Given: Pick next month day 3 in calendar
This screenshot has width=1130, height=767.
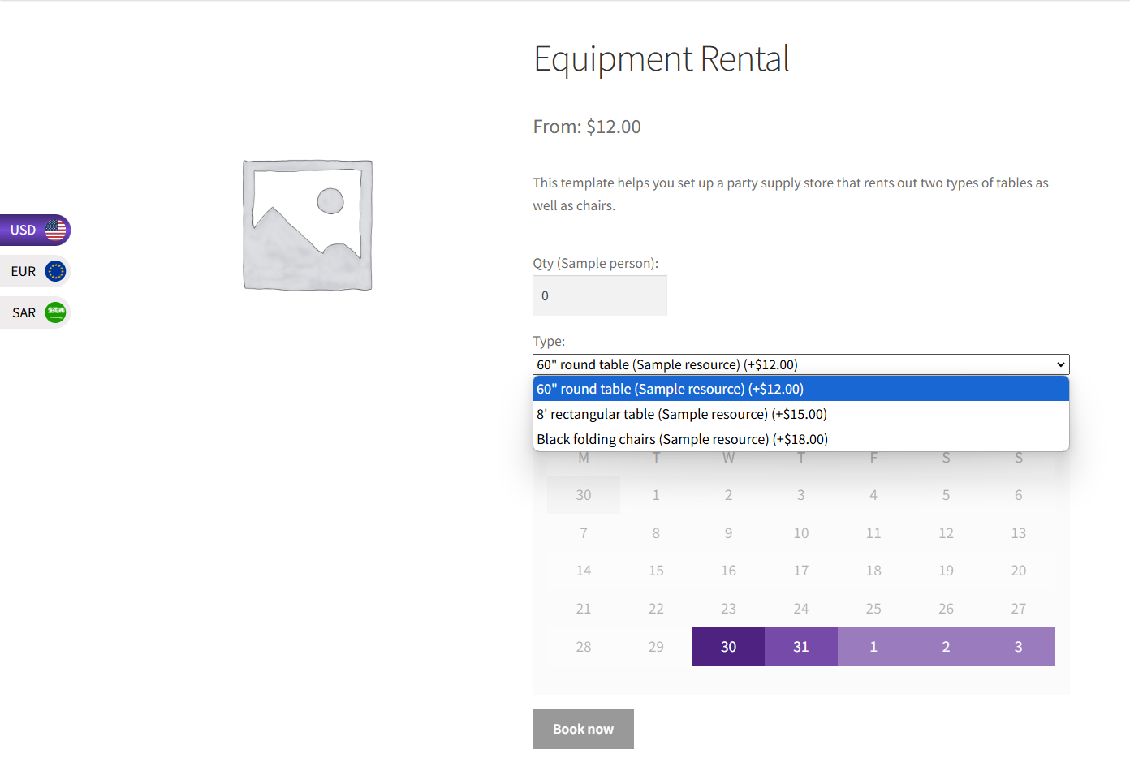Looking at the screenshot, I should [x=1018, y=647].
